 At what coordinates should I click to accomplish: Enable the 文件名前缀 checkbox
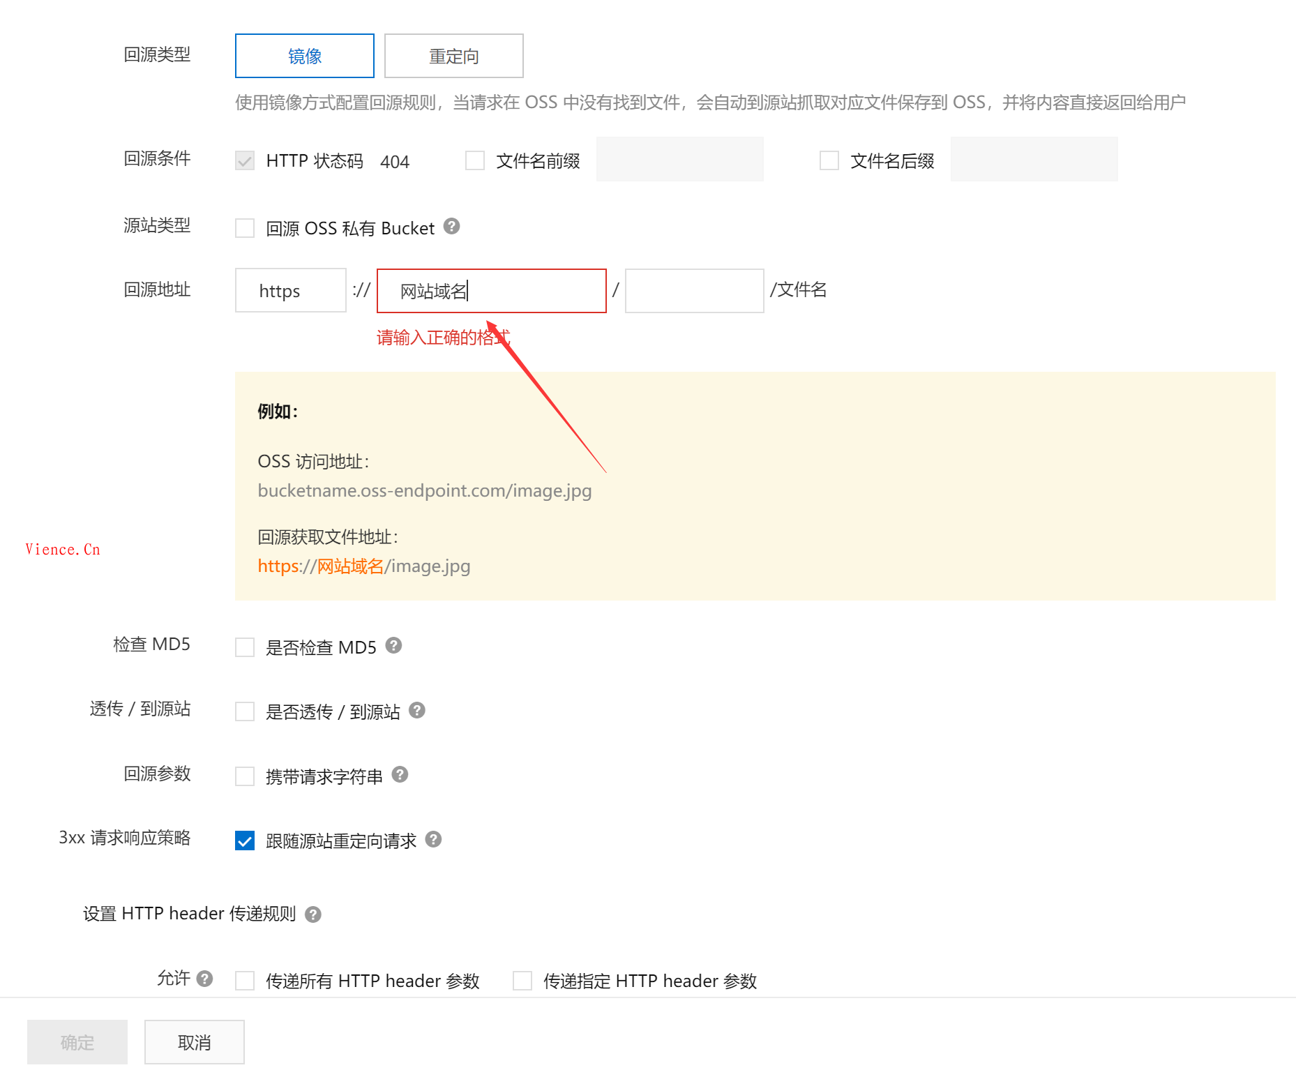coord(475,161)
